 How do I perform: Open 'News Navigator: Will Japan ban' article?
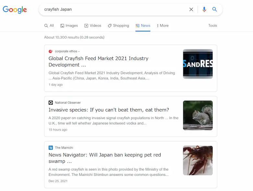coord(105,158)
